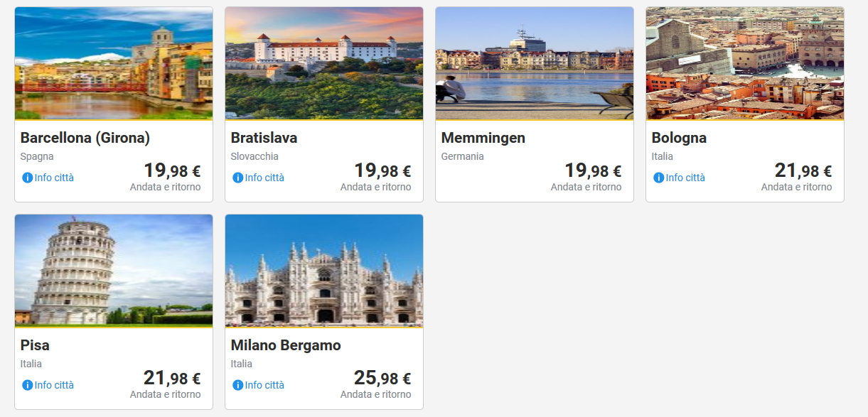The height and width of the screenshot is (417, 868).
Task: Open the Bratislava castle photo
Action: 324,63
